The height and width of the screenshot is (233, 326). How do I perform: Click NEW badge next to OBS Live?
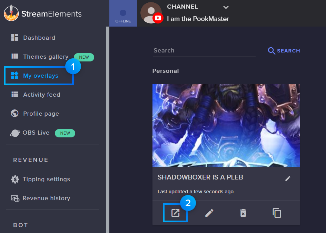click(x=65, y=133)
